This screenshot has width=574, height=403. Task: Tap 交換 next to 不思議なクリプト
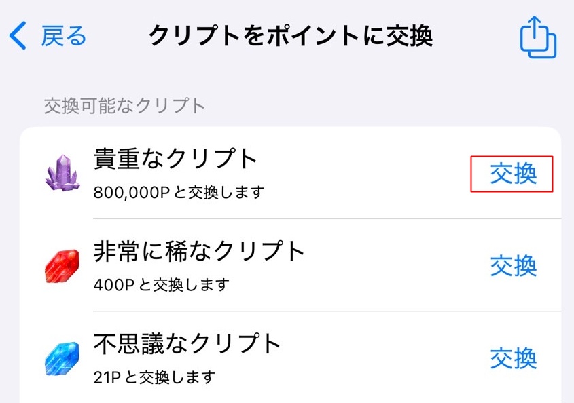point(513,358)
